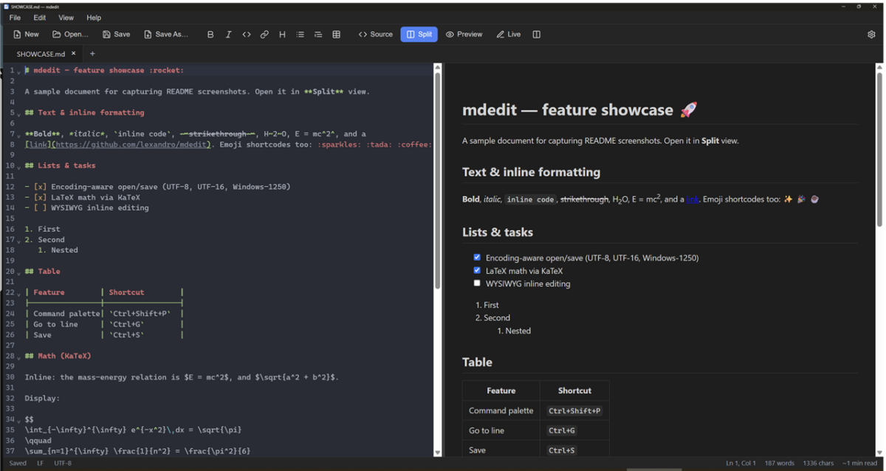This screenshot has height=471, width=886.
Task: Collapse the Table section fold on line 20
Action: coord(18,272)
